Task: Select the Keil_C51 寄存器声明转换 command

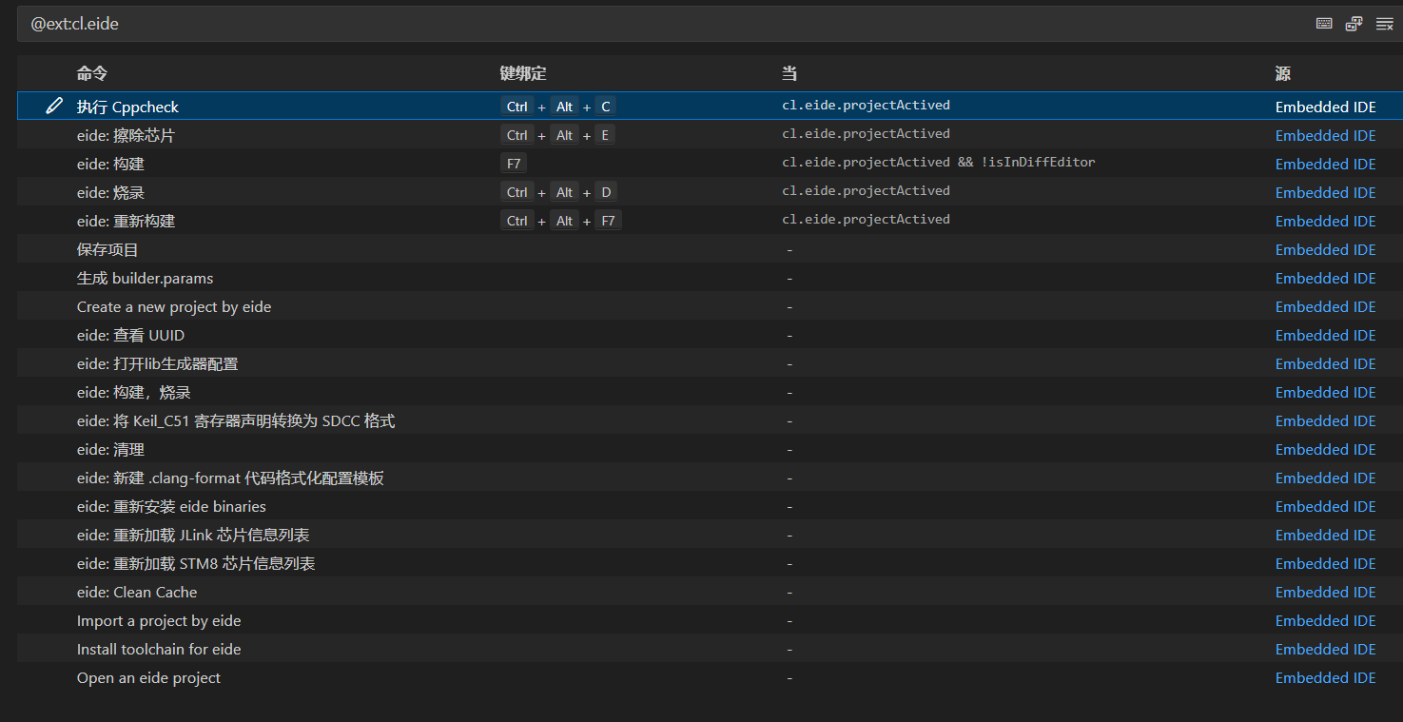Action: pyautogui.click(x=236, y=420)
